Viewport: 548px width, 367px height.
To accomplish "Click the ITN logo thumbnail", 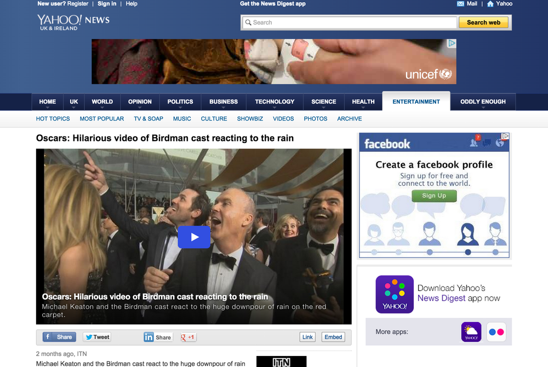I will point(281,362).
